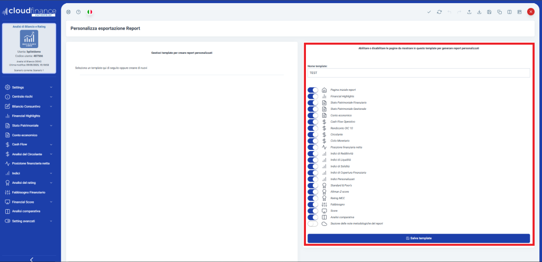Image resolution: width=542 pixels, height=262 pixels.
Task: Expand the Indici sidebar chevron
Action: [x=51, y=173]
